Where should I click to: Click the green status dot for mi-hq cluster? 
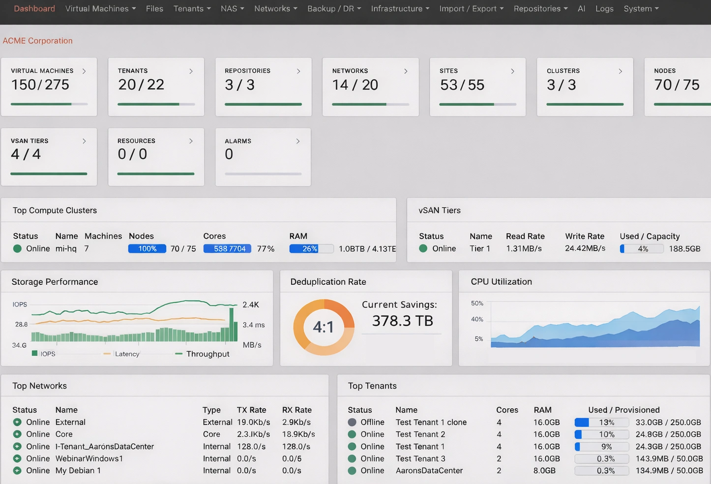point(17,249)
